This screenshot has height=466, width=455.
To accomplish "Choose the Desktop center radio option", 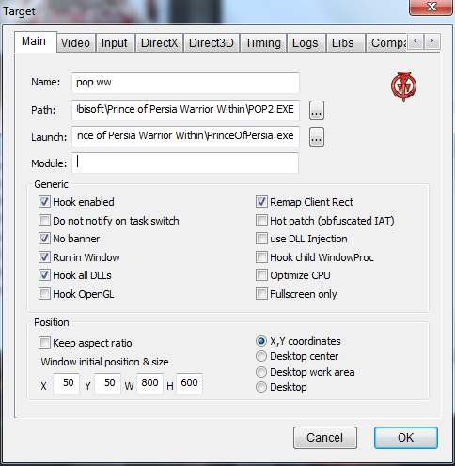I will click(261, 356).
